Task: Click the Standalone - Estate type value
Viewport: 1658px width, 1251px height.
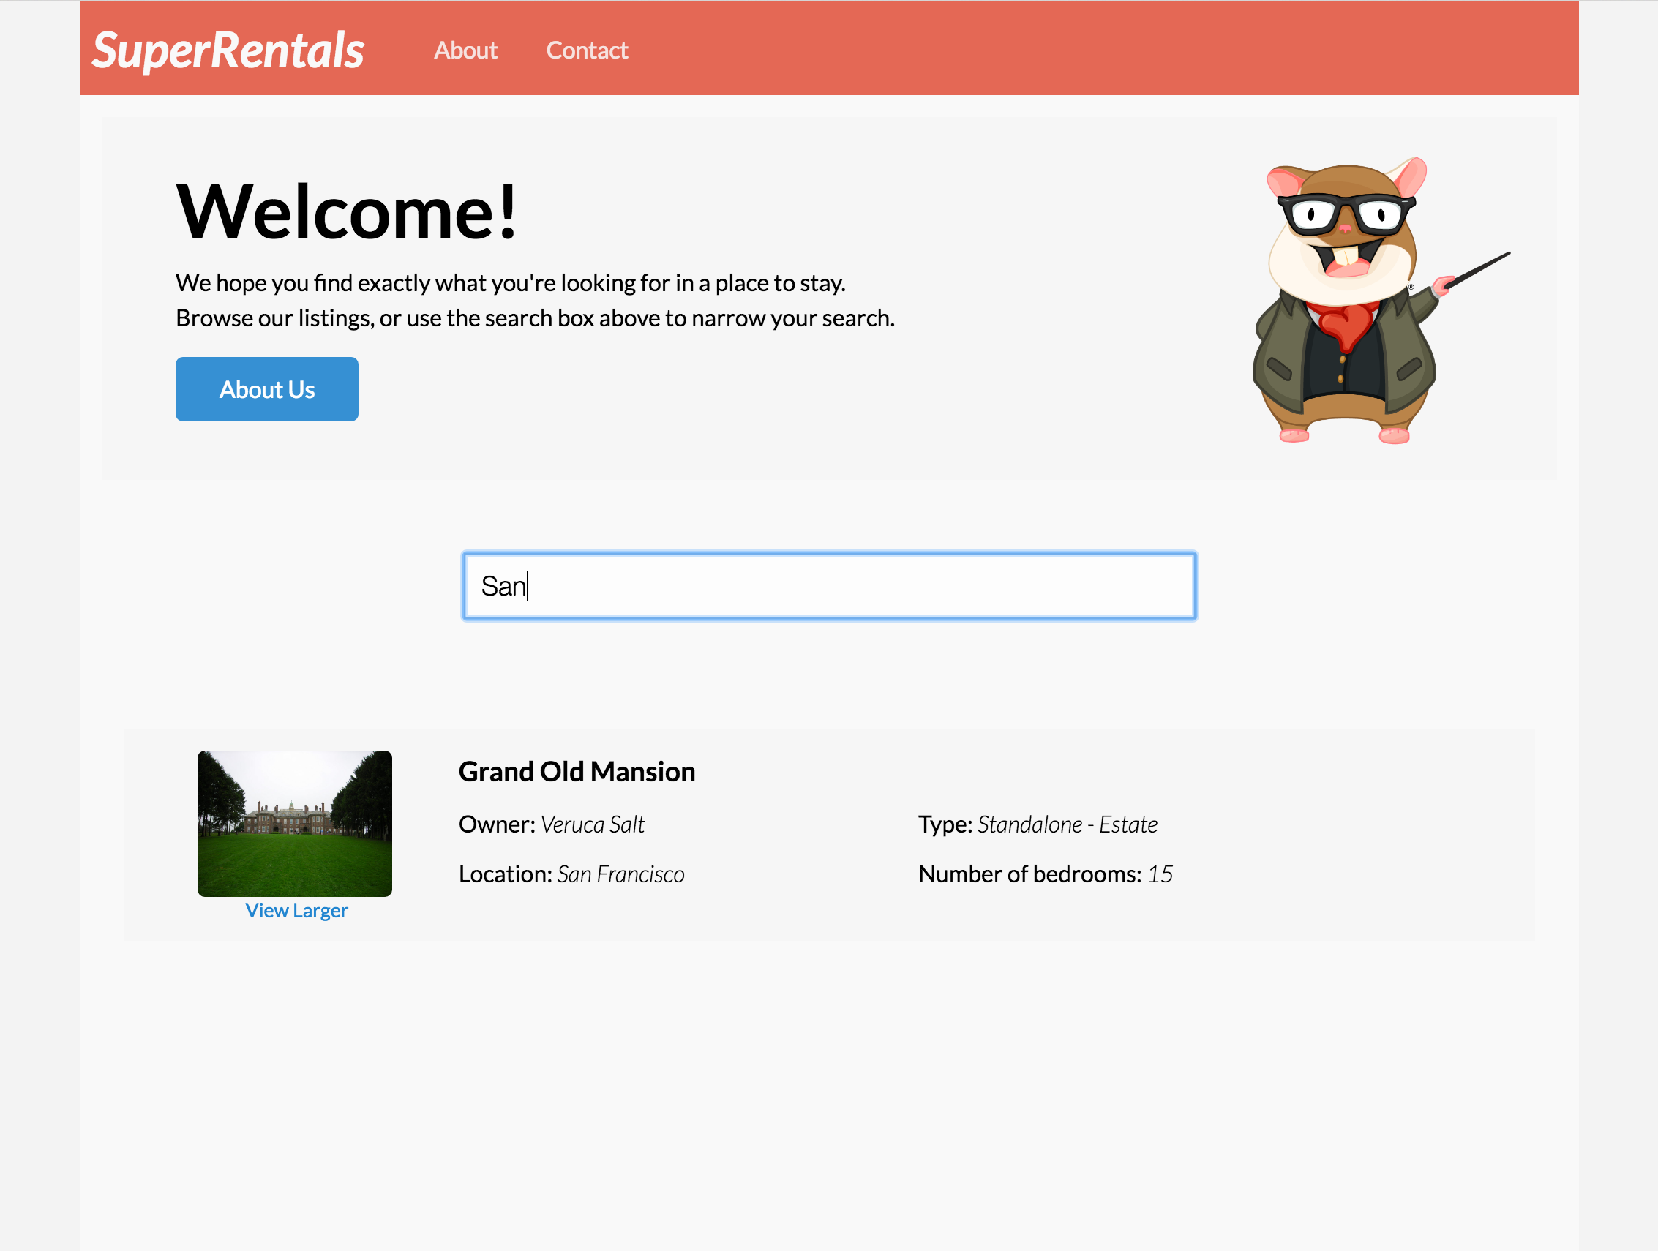Action: (1068, 824)
